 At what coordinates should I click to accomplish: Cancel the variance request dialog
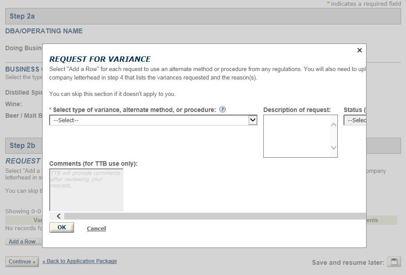(96, 228)
